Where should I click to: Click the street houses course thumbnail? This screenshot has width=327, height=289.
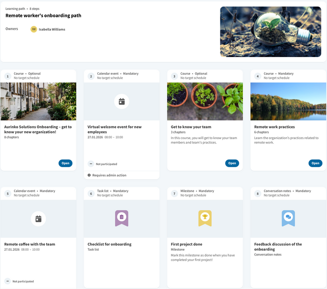coord(38,101)
